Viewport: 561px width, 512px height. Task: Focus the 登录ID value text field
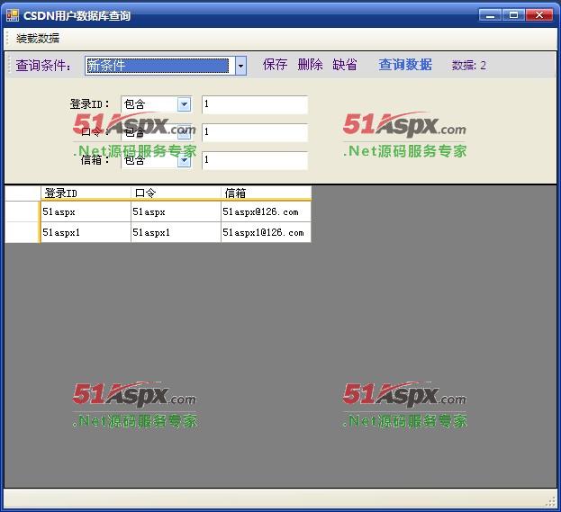(x=255, y=104)
